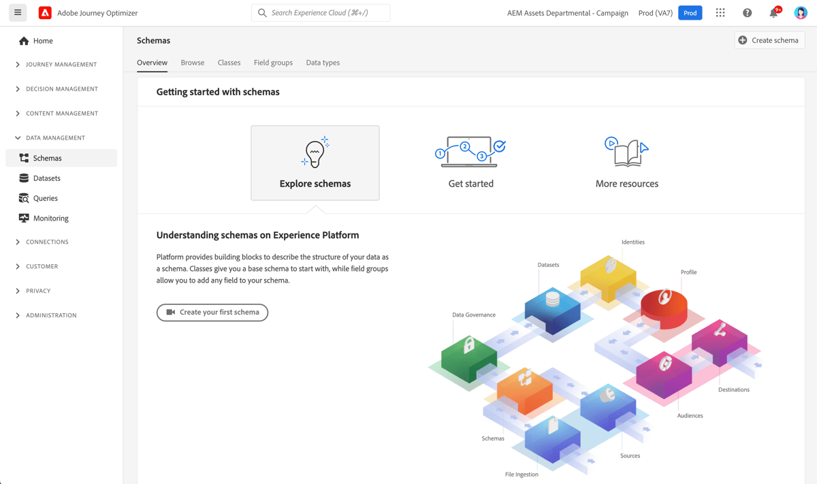This screenshot has width=817, height=484.
Task: Click the user profile avatar
Action: [x=801, y=12]
